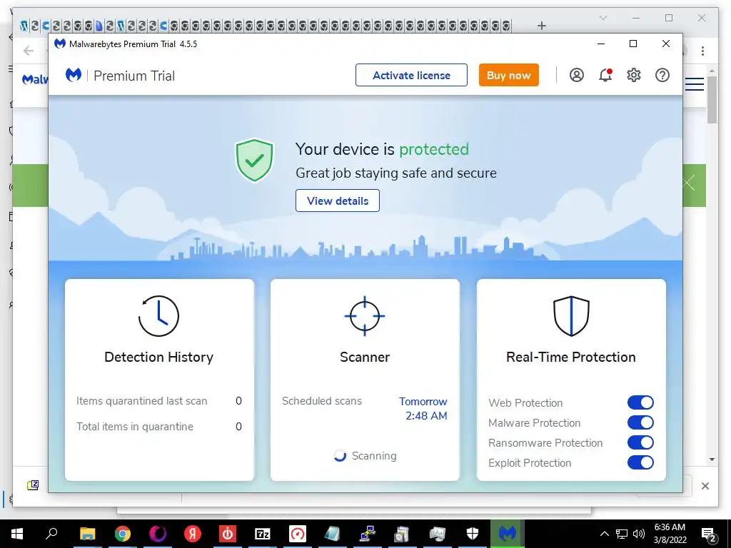The width and height of the screenshot is (731, 548).
Task: Click the Ransomware Protection label
Action: coord(545,443)
